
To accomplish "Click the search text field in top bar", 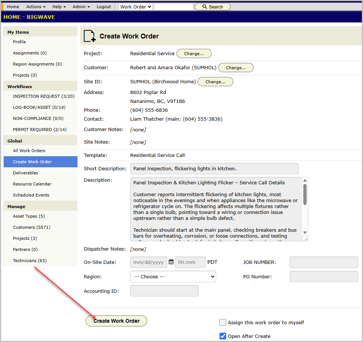I will coord(174,7).
